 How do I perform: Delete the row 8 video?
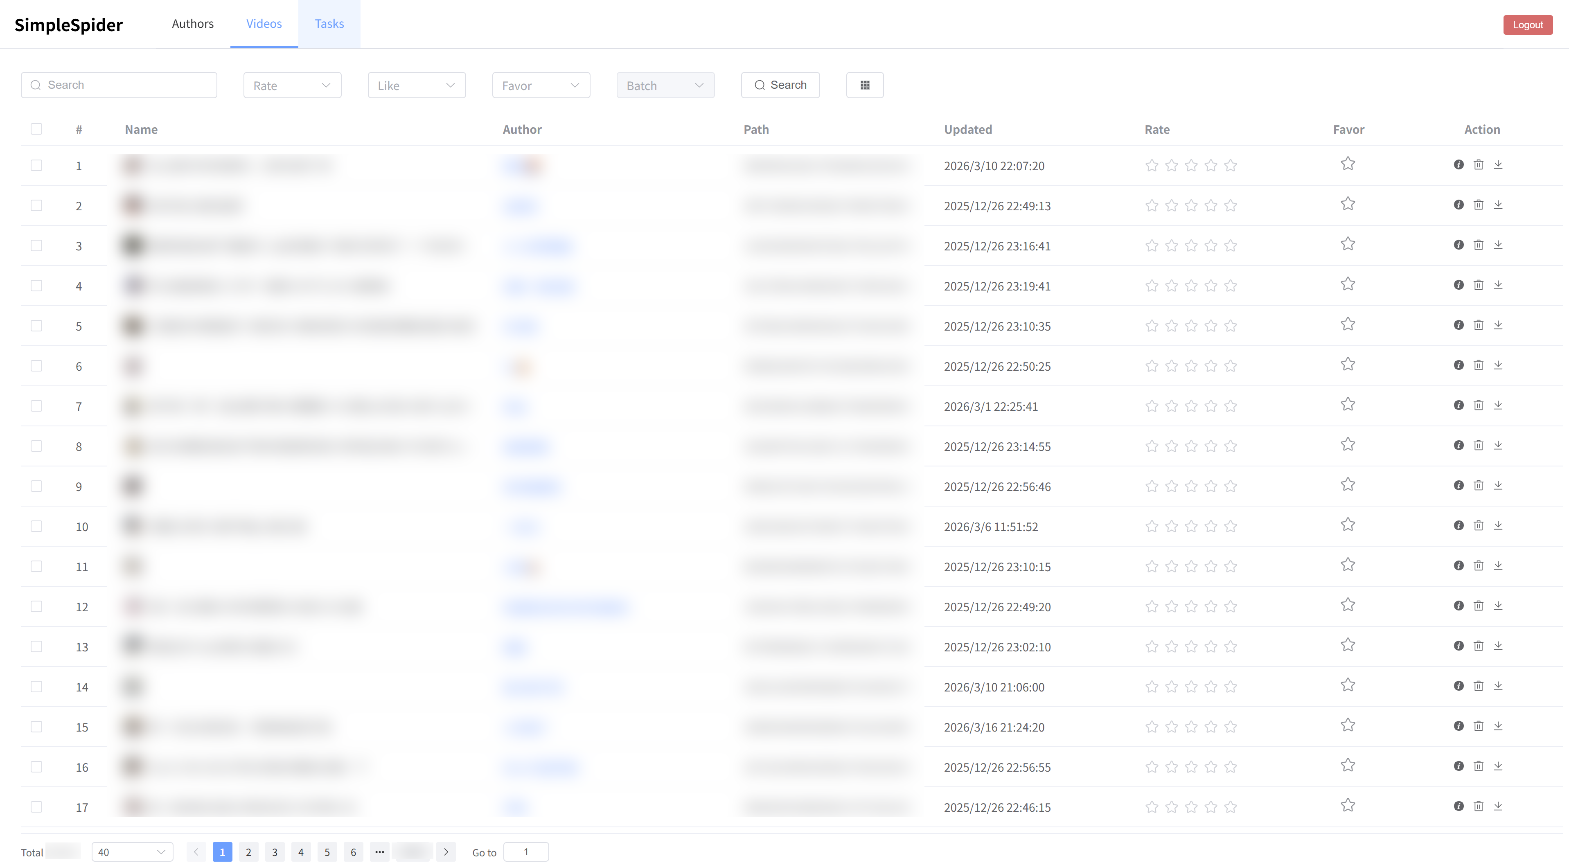1478,446
